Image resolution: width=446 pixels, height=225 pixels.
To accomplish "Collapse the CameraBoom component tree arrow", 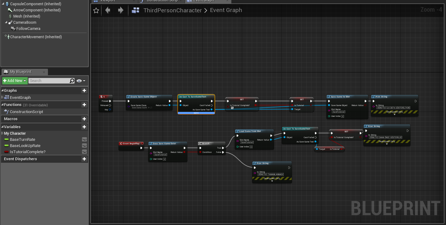I will [x=6, y=22].
